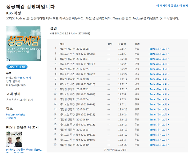
Task: Select episode title 직장인 성공학 (20120718)
Action: tap(74, 79)
